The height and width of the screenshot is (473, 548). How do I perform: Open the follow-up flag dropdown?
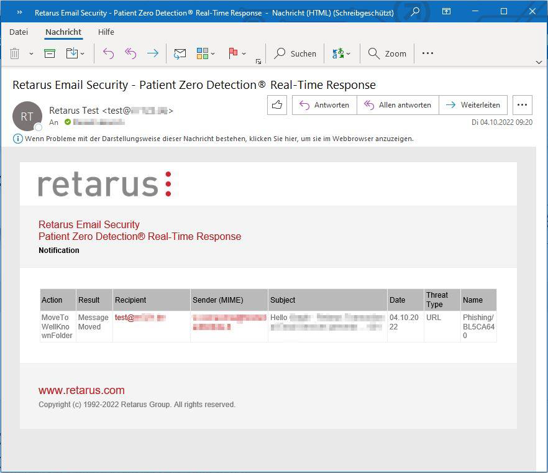237,53
